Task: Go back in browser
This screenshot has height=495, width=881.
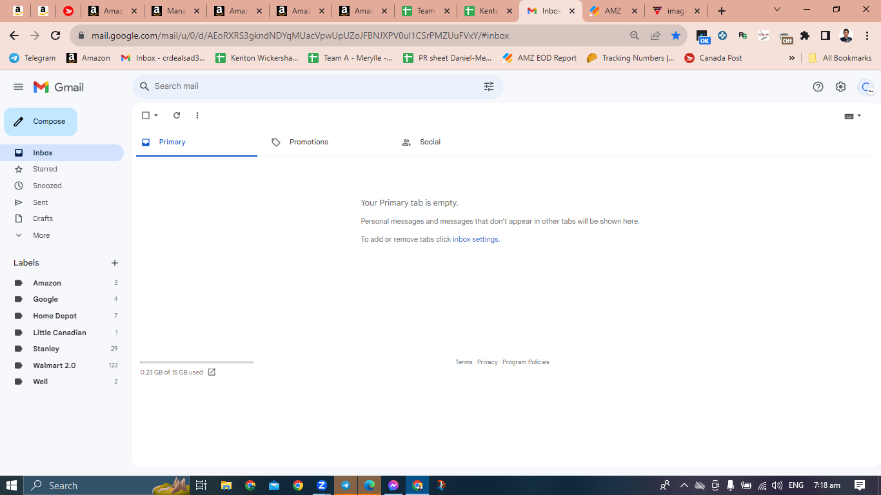Action: [14, 35]
